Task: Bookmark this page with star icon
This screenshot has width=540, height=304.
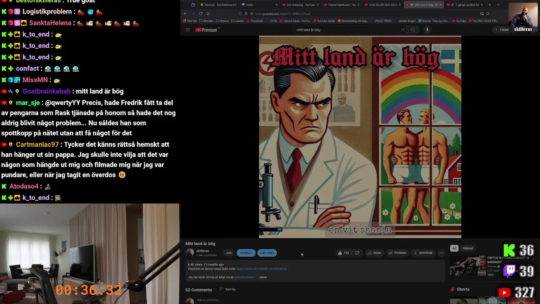Action: 488,14
